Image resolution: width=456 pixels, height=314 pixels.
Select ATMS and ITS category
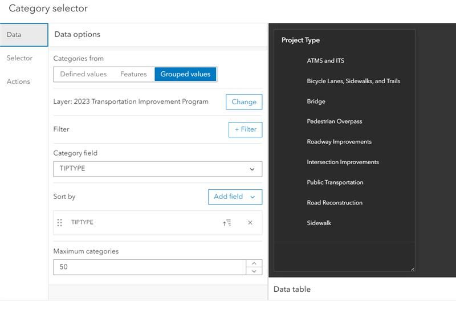[x=325, y=60]
